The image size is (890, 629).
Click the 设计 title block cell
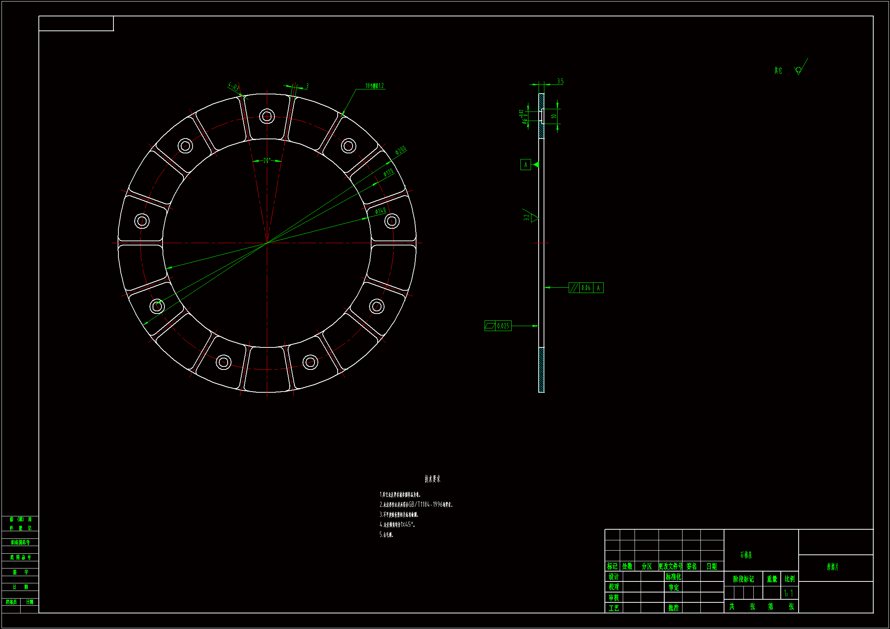coord(613,577)
